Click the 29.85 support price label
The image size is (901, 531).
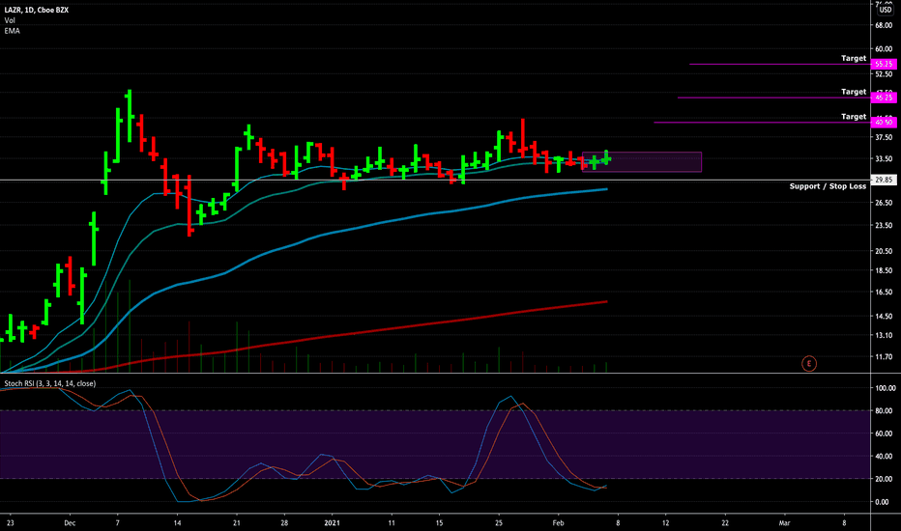(884, 181)
